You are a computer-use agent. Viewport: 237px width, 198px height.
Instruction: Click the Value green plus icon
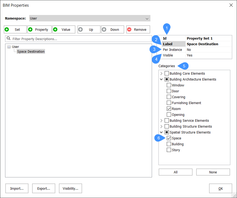[55, 29]
